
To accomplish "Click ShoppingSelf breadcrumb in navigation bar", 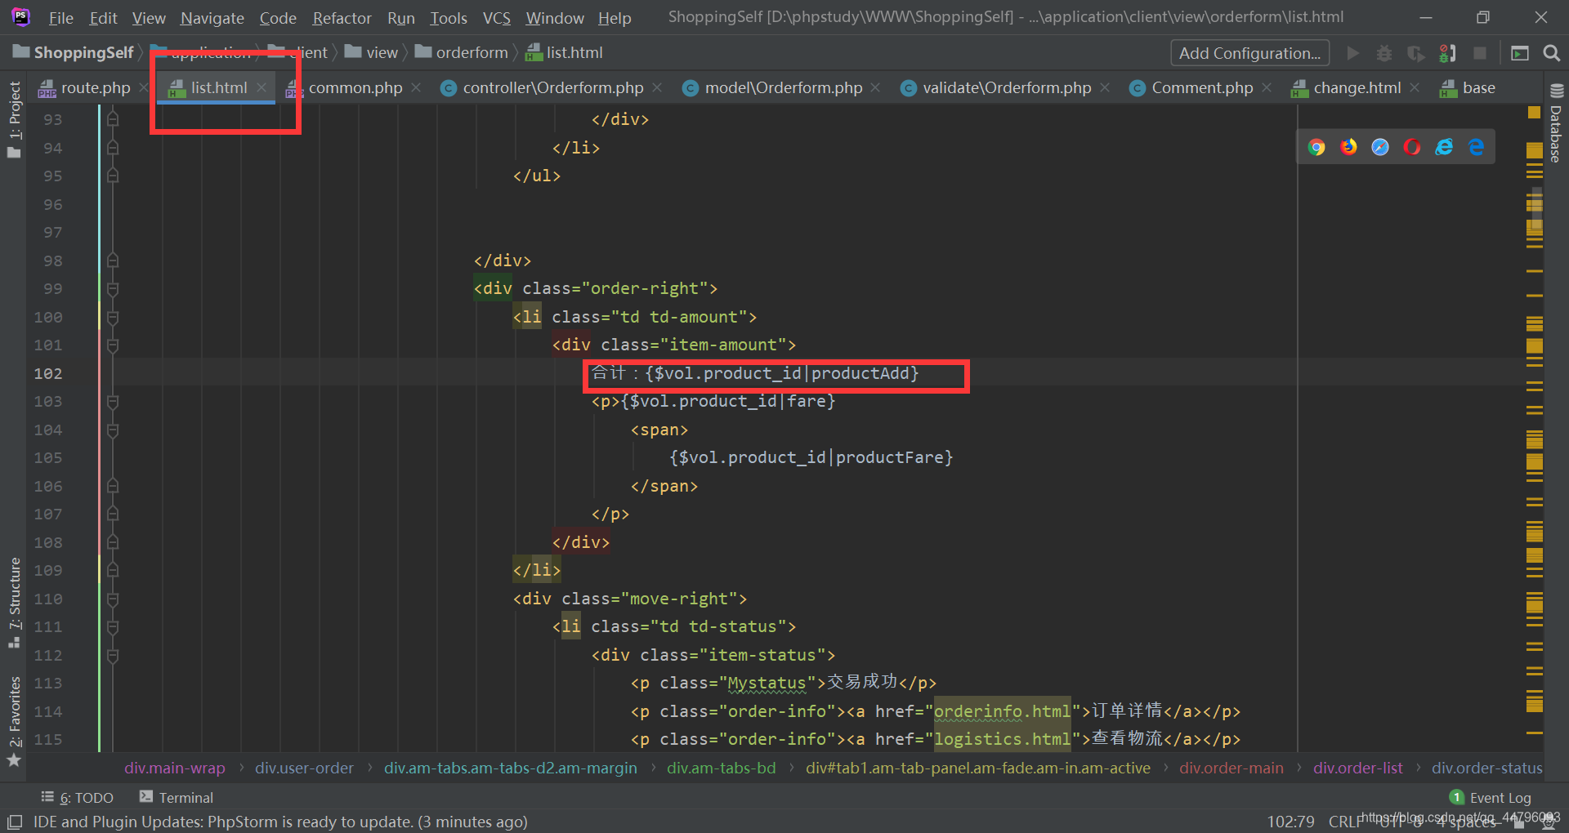I will coord(74,53).
